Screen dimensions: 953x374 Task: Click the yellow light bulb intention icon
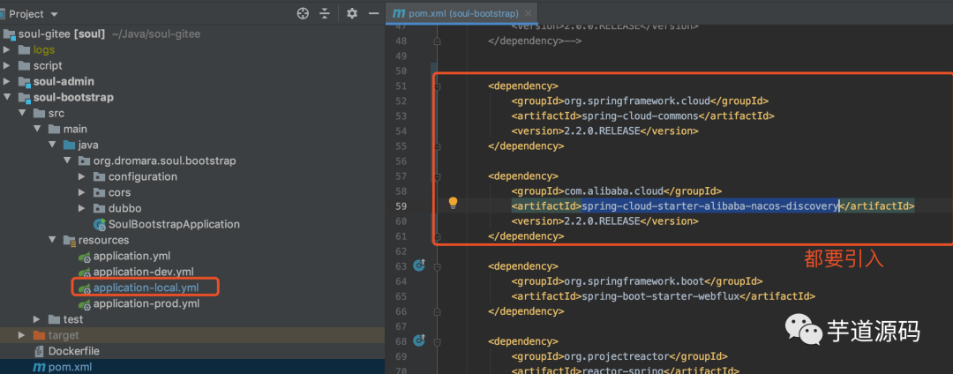[453, 203]
